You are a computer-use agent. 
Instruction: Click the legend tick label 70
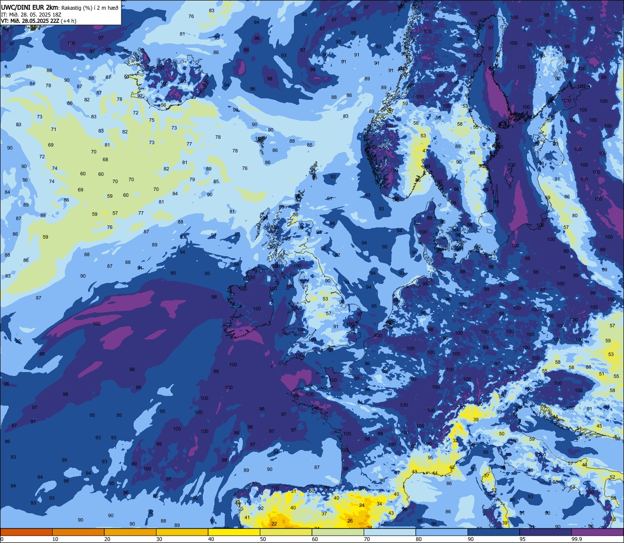[x=367, y=539]
